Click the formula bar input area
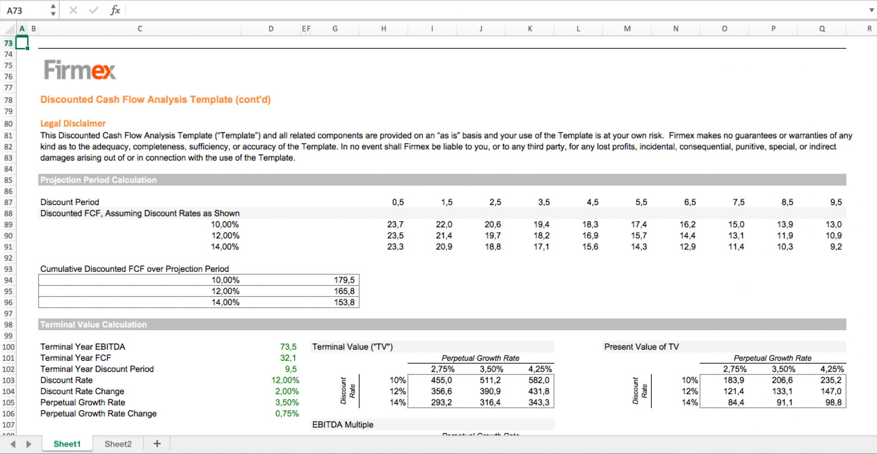The image size is (877, 454). (x=496, y=10)
